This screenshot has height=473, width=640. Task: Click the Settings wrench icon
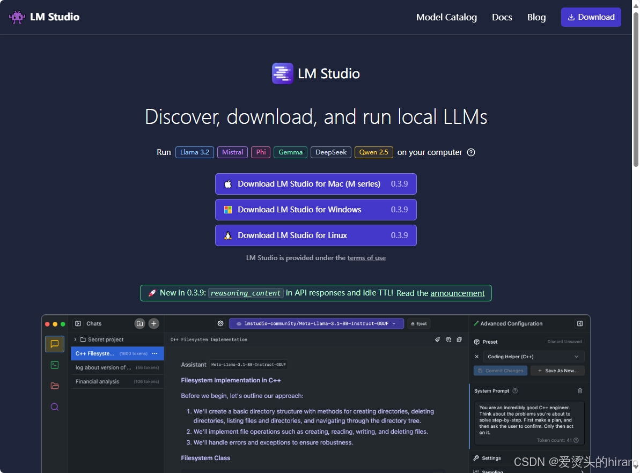click(476, 458)
